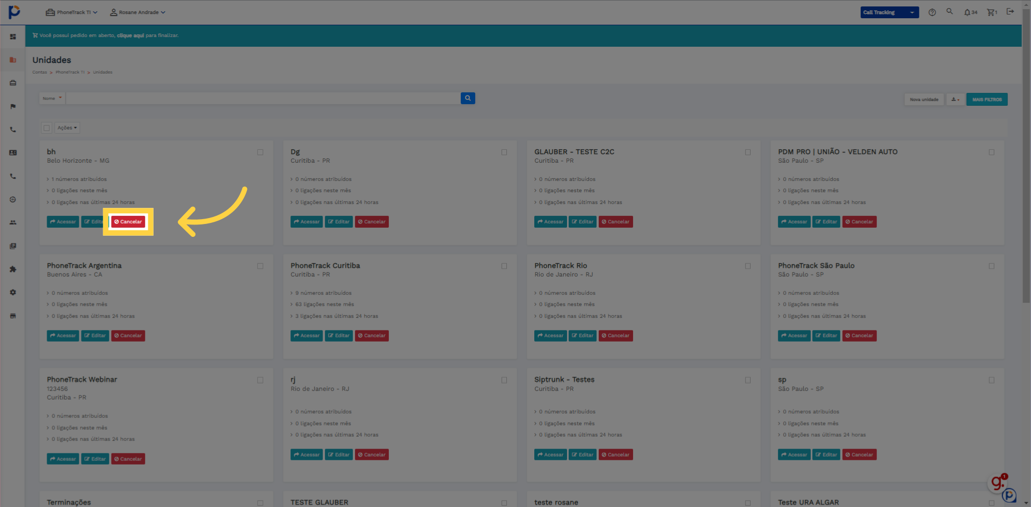Click the top bar magnifier search icon
The width and height of the screenshot is (1031, 507).
[x=949, y=11]
